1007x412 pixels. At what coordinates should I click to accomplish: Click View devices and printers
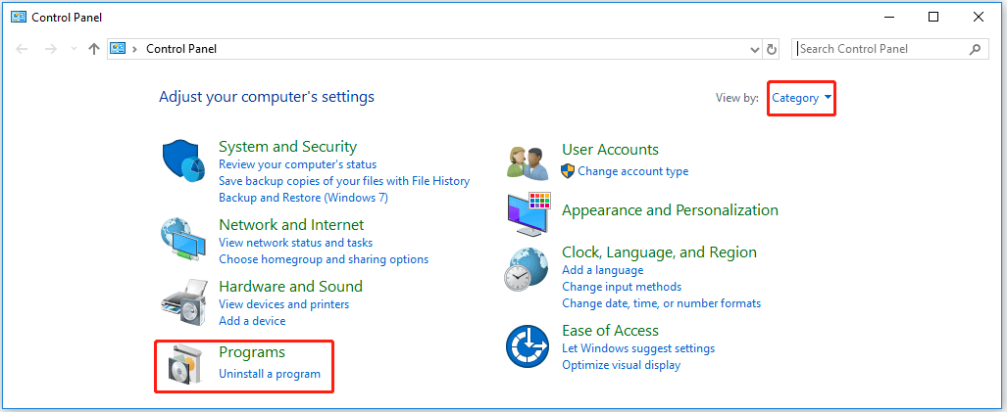[283, 304]
